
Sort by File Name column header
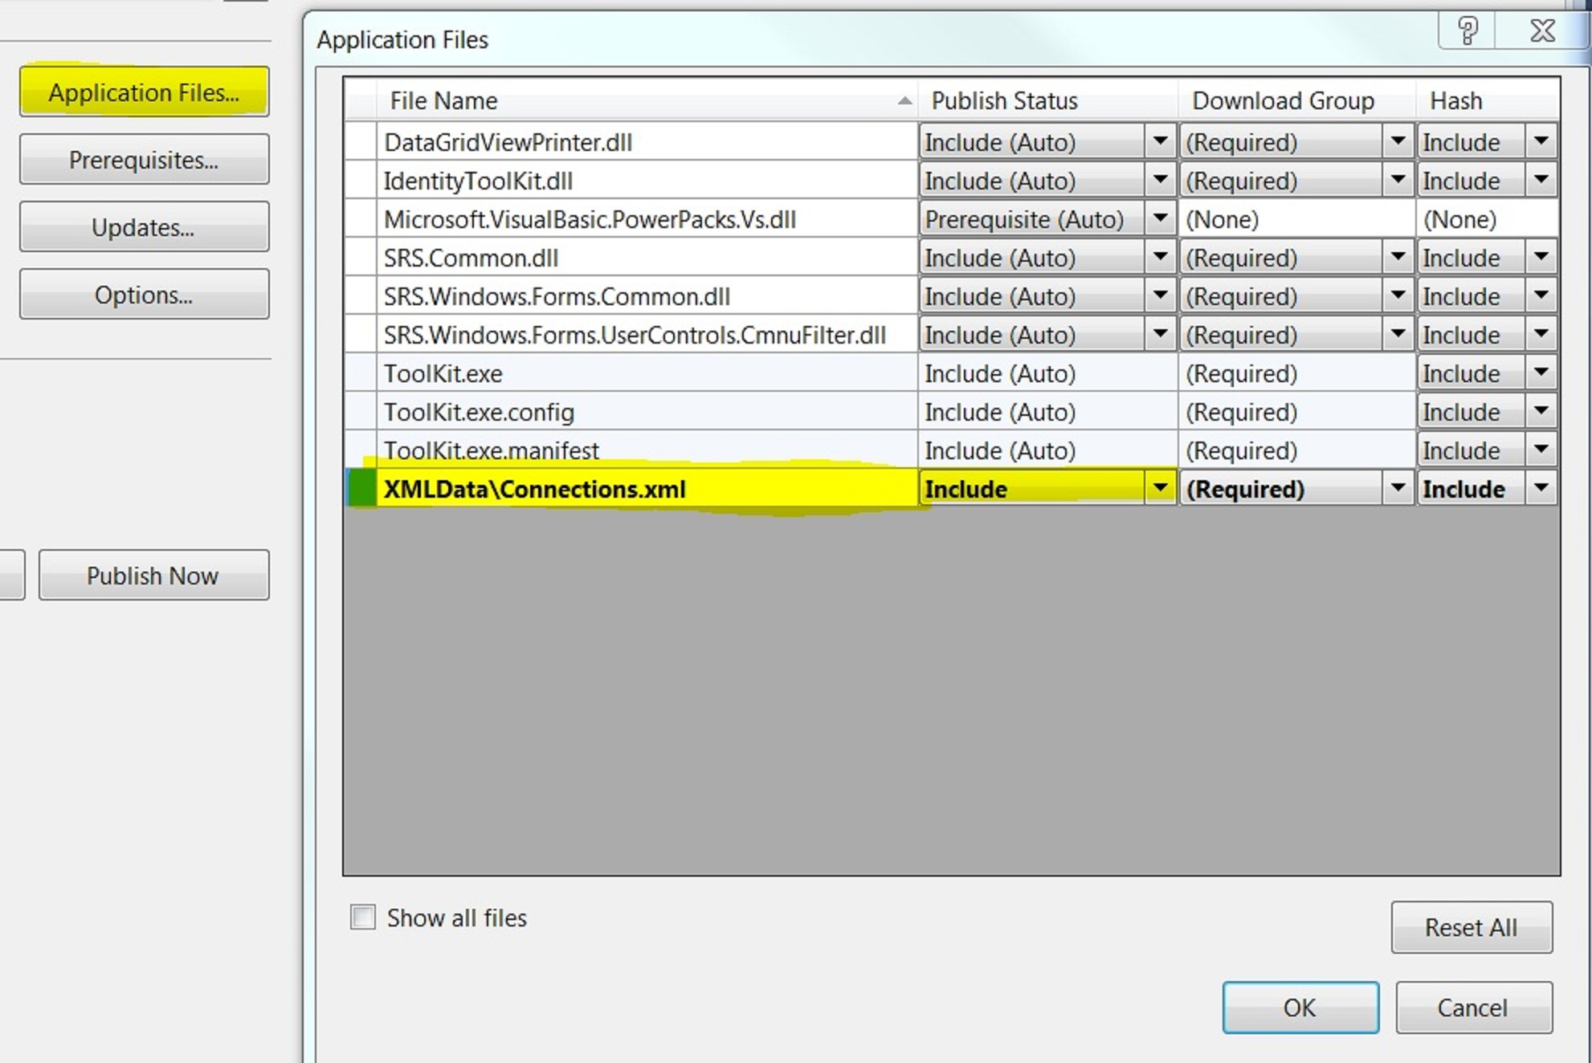(x=443, y=100)
